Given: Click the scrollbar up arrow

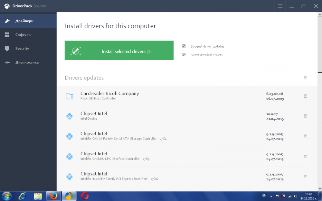Looking at the screenshot, I should [320, 14].
